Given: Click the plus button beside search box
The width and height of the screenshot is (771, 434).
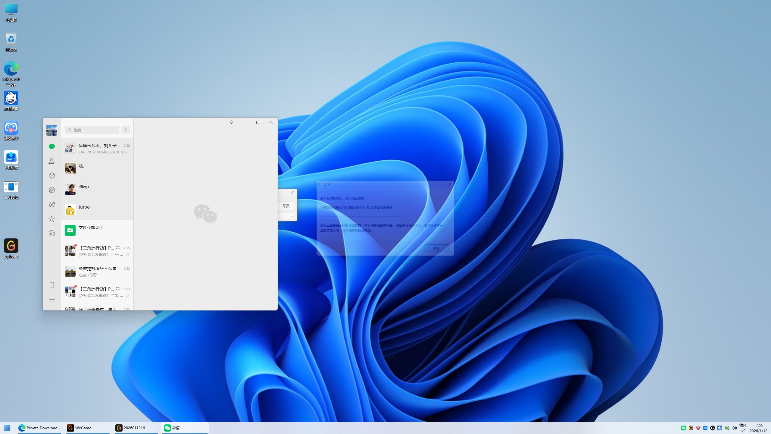Looking at the screenshot, I should [x=126, y=130].
